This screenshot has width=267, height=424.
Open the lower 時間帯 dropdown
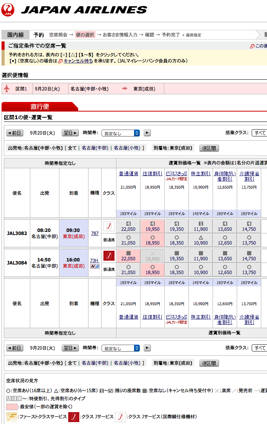121,348
